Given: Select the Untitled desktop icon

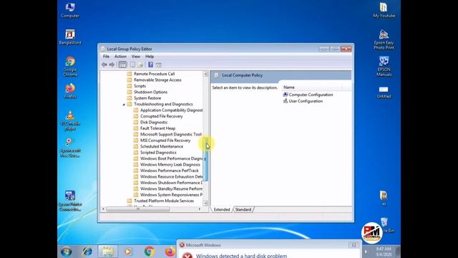Looking at the screenshot, I should [x=384, y=92].
